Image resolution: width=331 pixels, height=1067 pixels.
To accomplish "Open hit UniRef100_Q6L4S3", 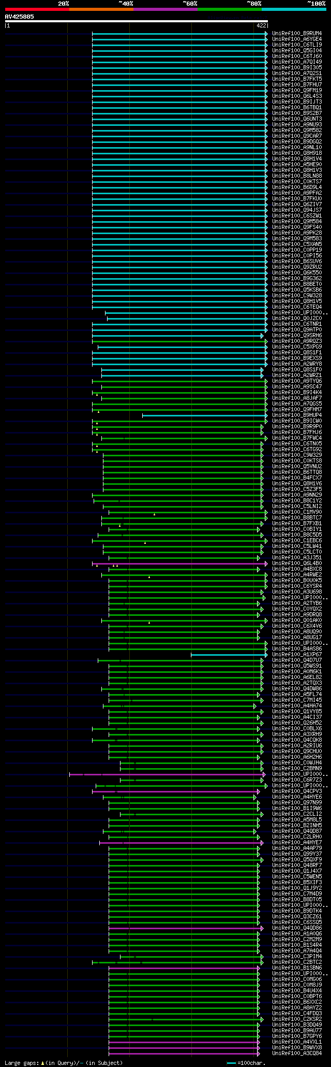I will (297, 96).
